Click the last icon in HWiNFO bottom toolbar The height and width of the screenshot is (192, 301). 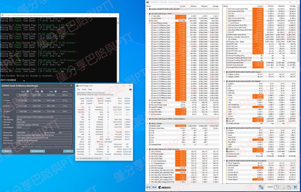click(x=294, y=187)
